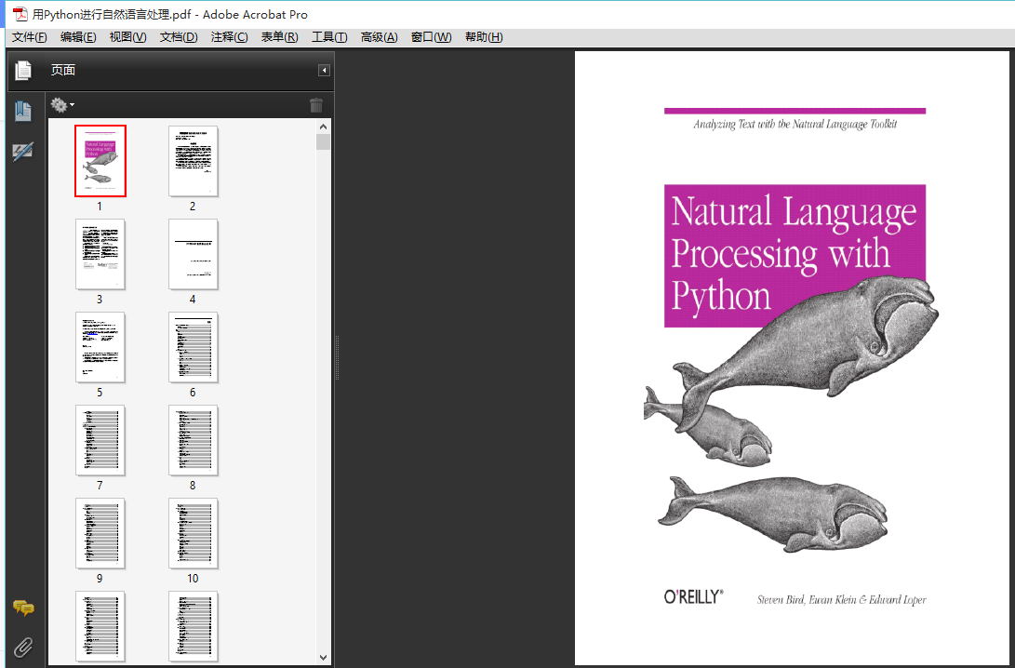
Task: Select page 9 thumbnail
Action: point(100,533)
